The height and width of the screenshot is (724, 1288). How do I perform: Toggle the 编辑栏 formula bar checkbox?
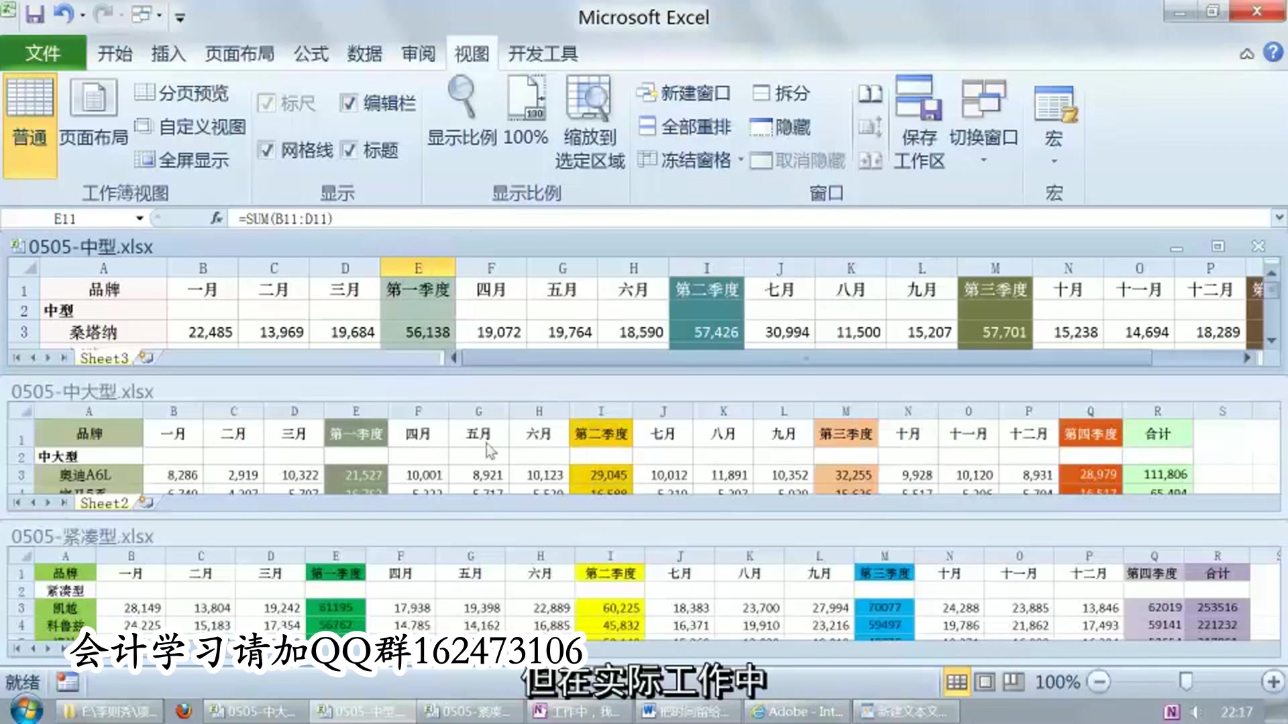click(348, 103)
